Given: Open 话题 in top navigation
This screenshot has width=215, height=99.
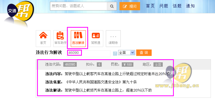Looking at the screenshot, I should coord(177,6).
